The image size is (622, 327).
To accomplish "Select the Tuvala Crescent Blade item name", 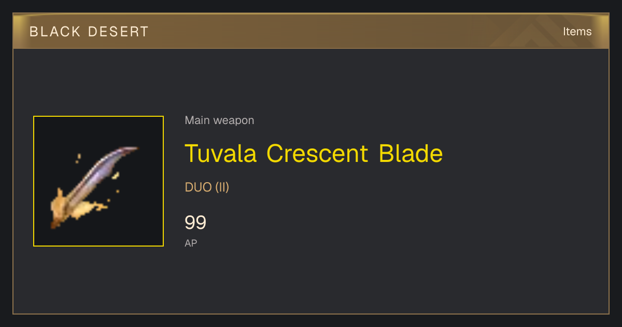I will (x=314, y=153).
